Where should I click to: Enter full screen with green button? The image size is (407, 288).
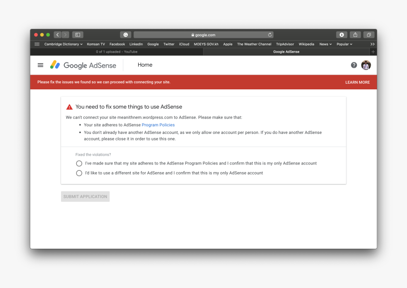48,35
